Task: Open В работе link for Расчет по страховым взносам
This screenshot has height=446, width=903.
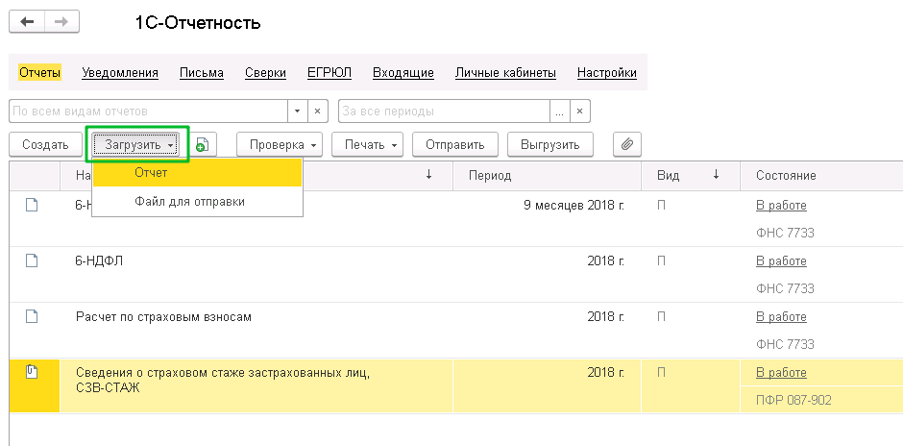Action: click(x=781, y=317)
